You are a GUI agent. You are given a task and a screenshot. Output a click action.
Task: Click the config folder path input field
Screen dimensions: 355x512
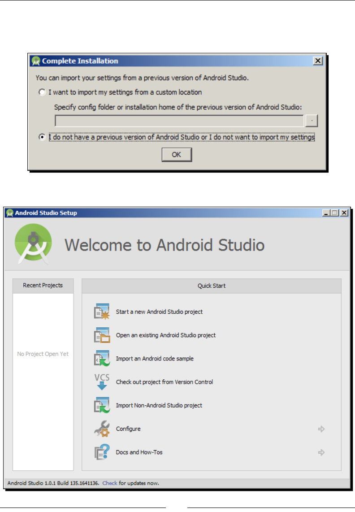(179, 121)
